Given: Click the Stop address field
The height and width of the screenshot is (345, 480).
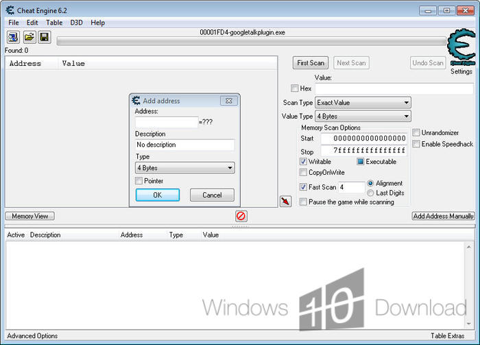Looking at the screenshot, I should 363,150.
